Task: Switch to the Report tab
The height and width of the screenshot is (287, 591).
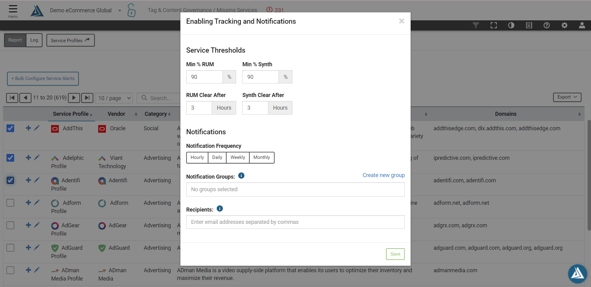Action: (15, 40)
